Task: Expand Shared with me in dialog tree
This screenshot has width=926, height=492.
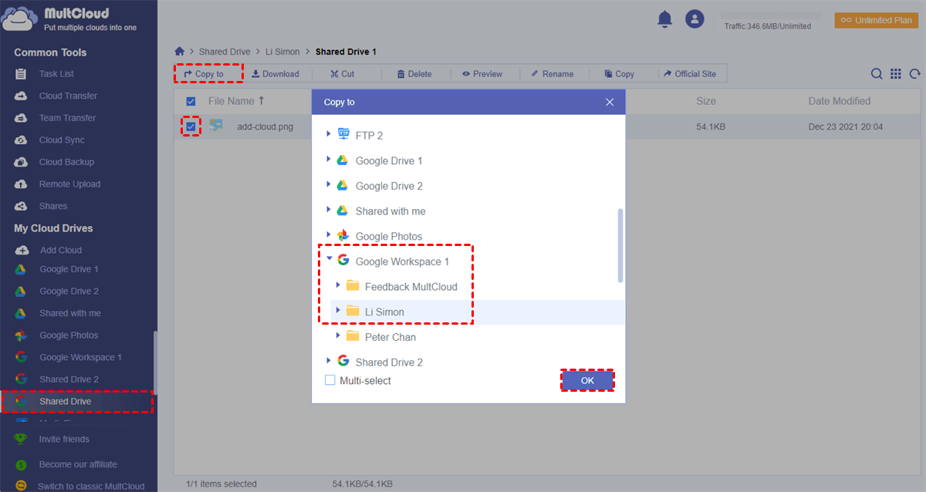Action: (x=330, y=211)
